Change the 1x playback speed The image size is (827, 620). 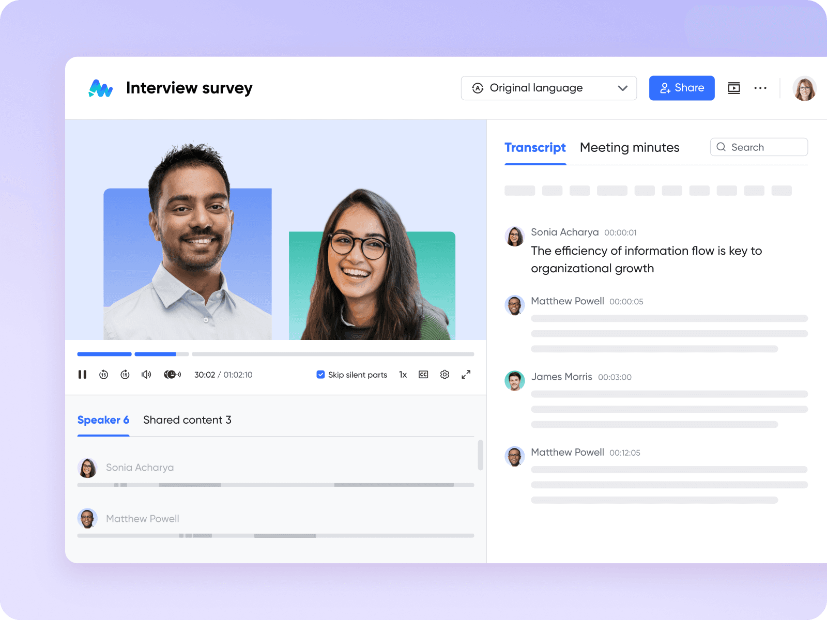click(x=403, y=375)
